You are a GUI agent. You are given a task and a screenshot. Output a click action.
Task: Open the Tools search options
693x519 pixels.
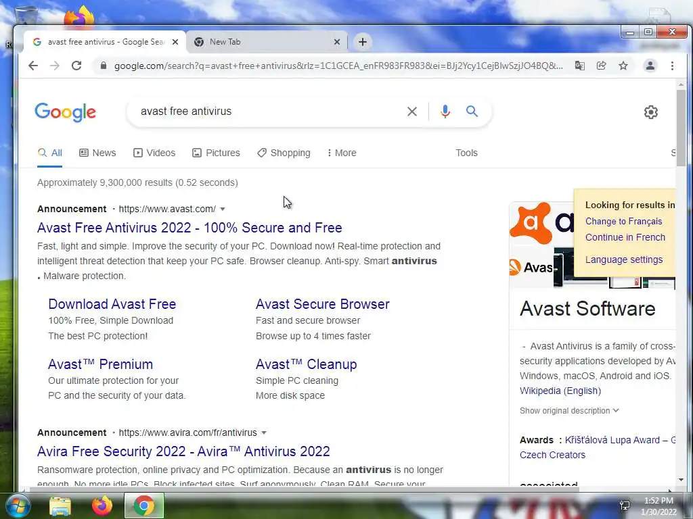pos(467,153)
